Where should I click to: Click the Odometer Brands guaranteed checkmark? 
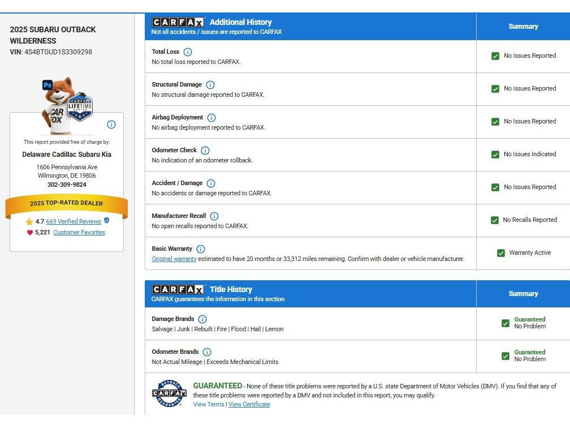(506, 356)
